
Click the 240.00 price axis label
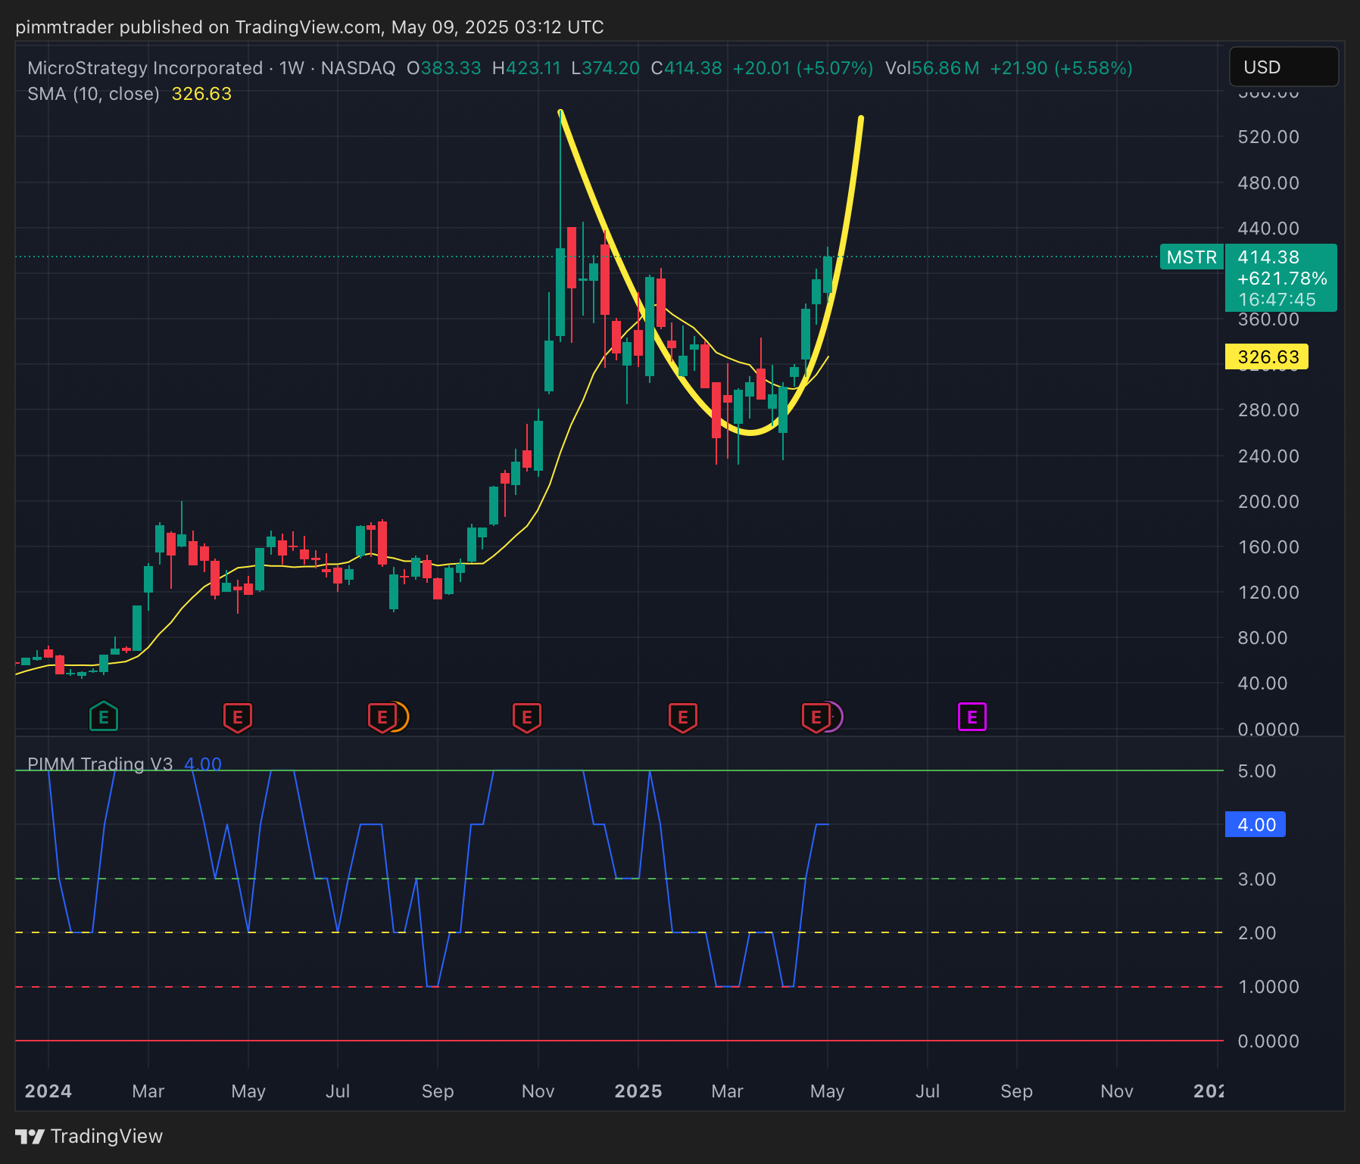click(1268, 456)
